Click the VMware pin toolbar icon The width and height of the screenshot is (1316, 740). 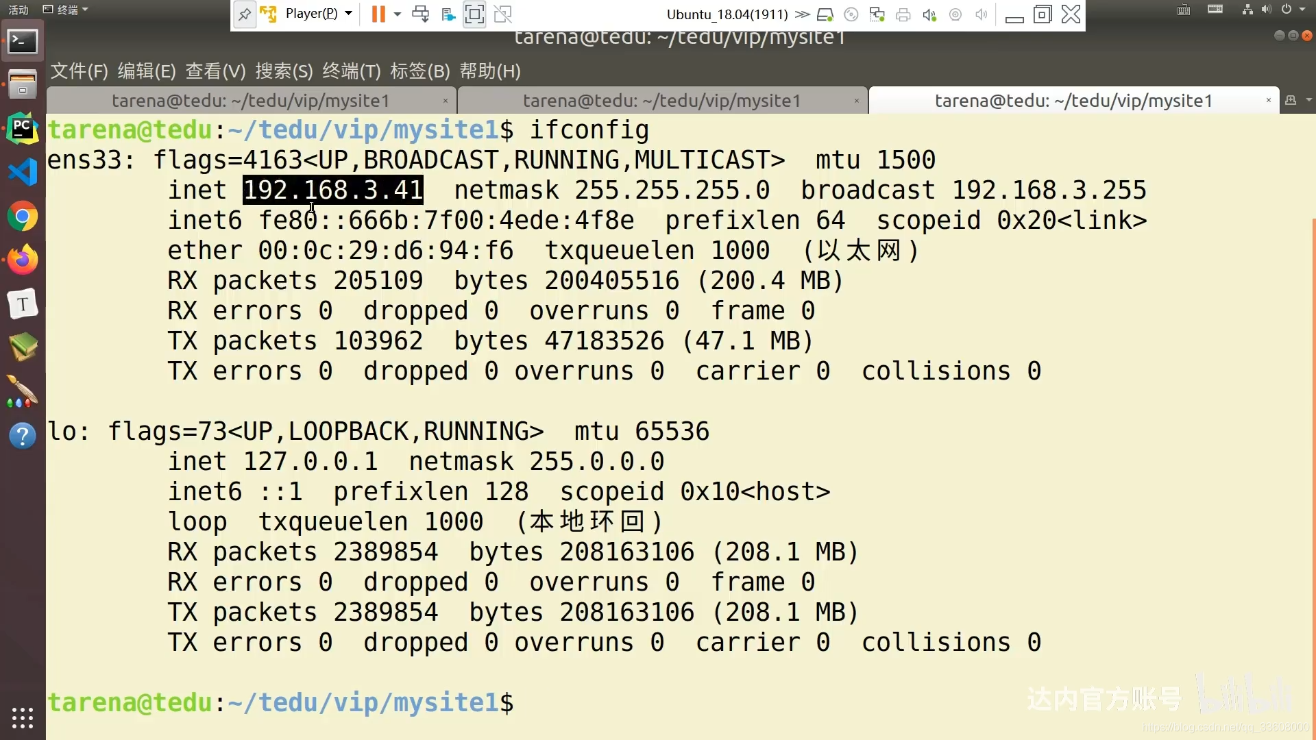pyautogui.click(x=245, y=14)
